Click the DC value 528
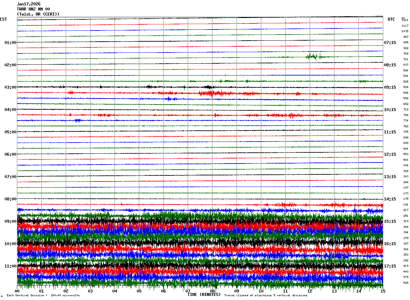 point(406,283)
